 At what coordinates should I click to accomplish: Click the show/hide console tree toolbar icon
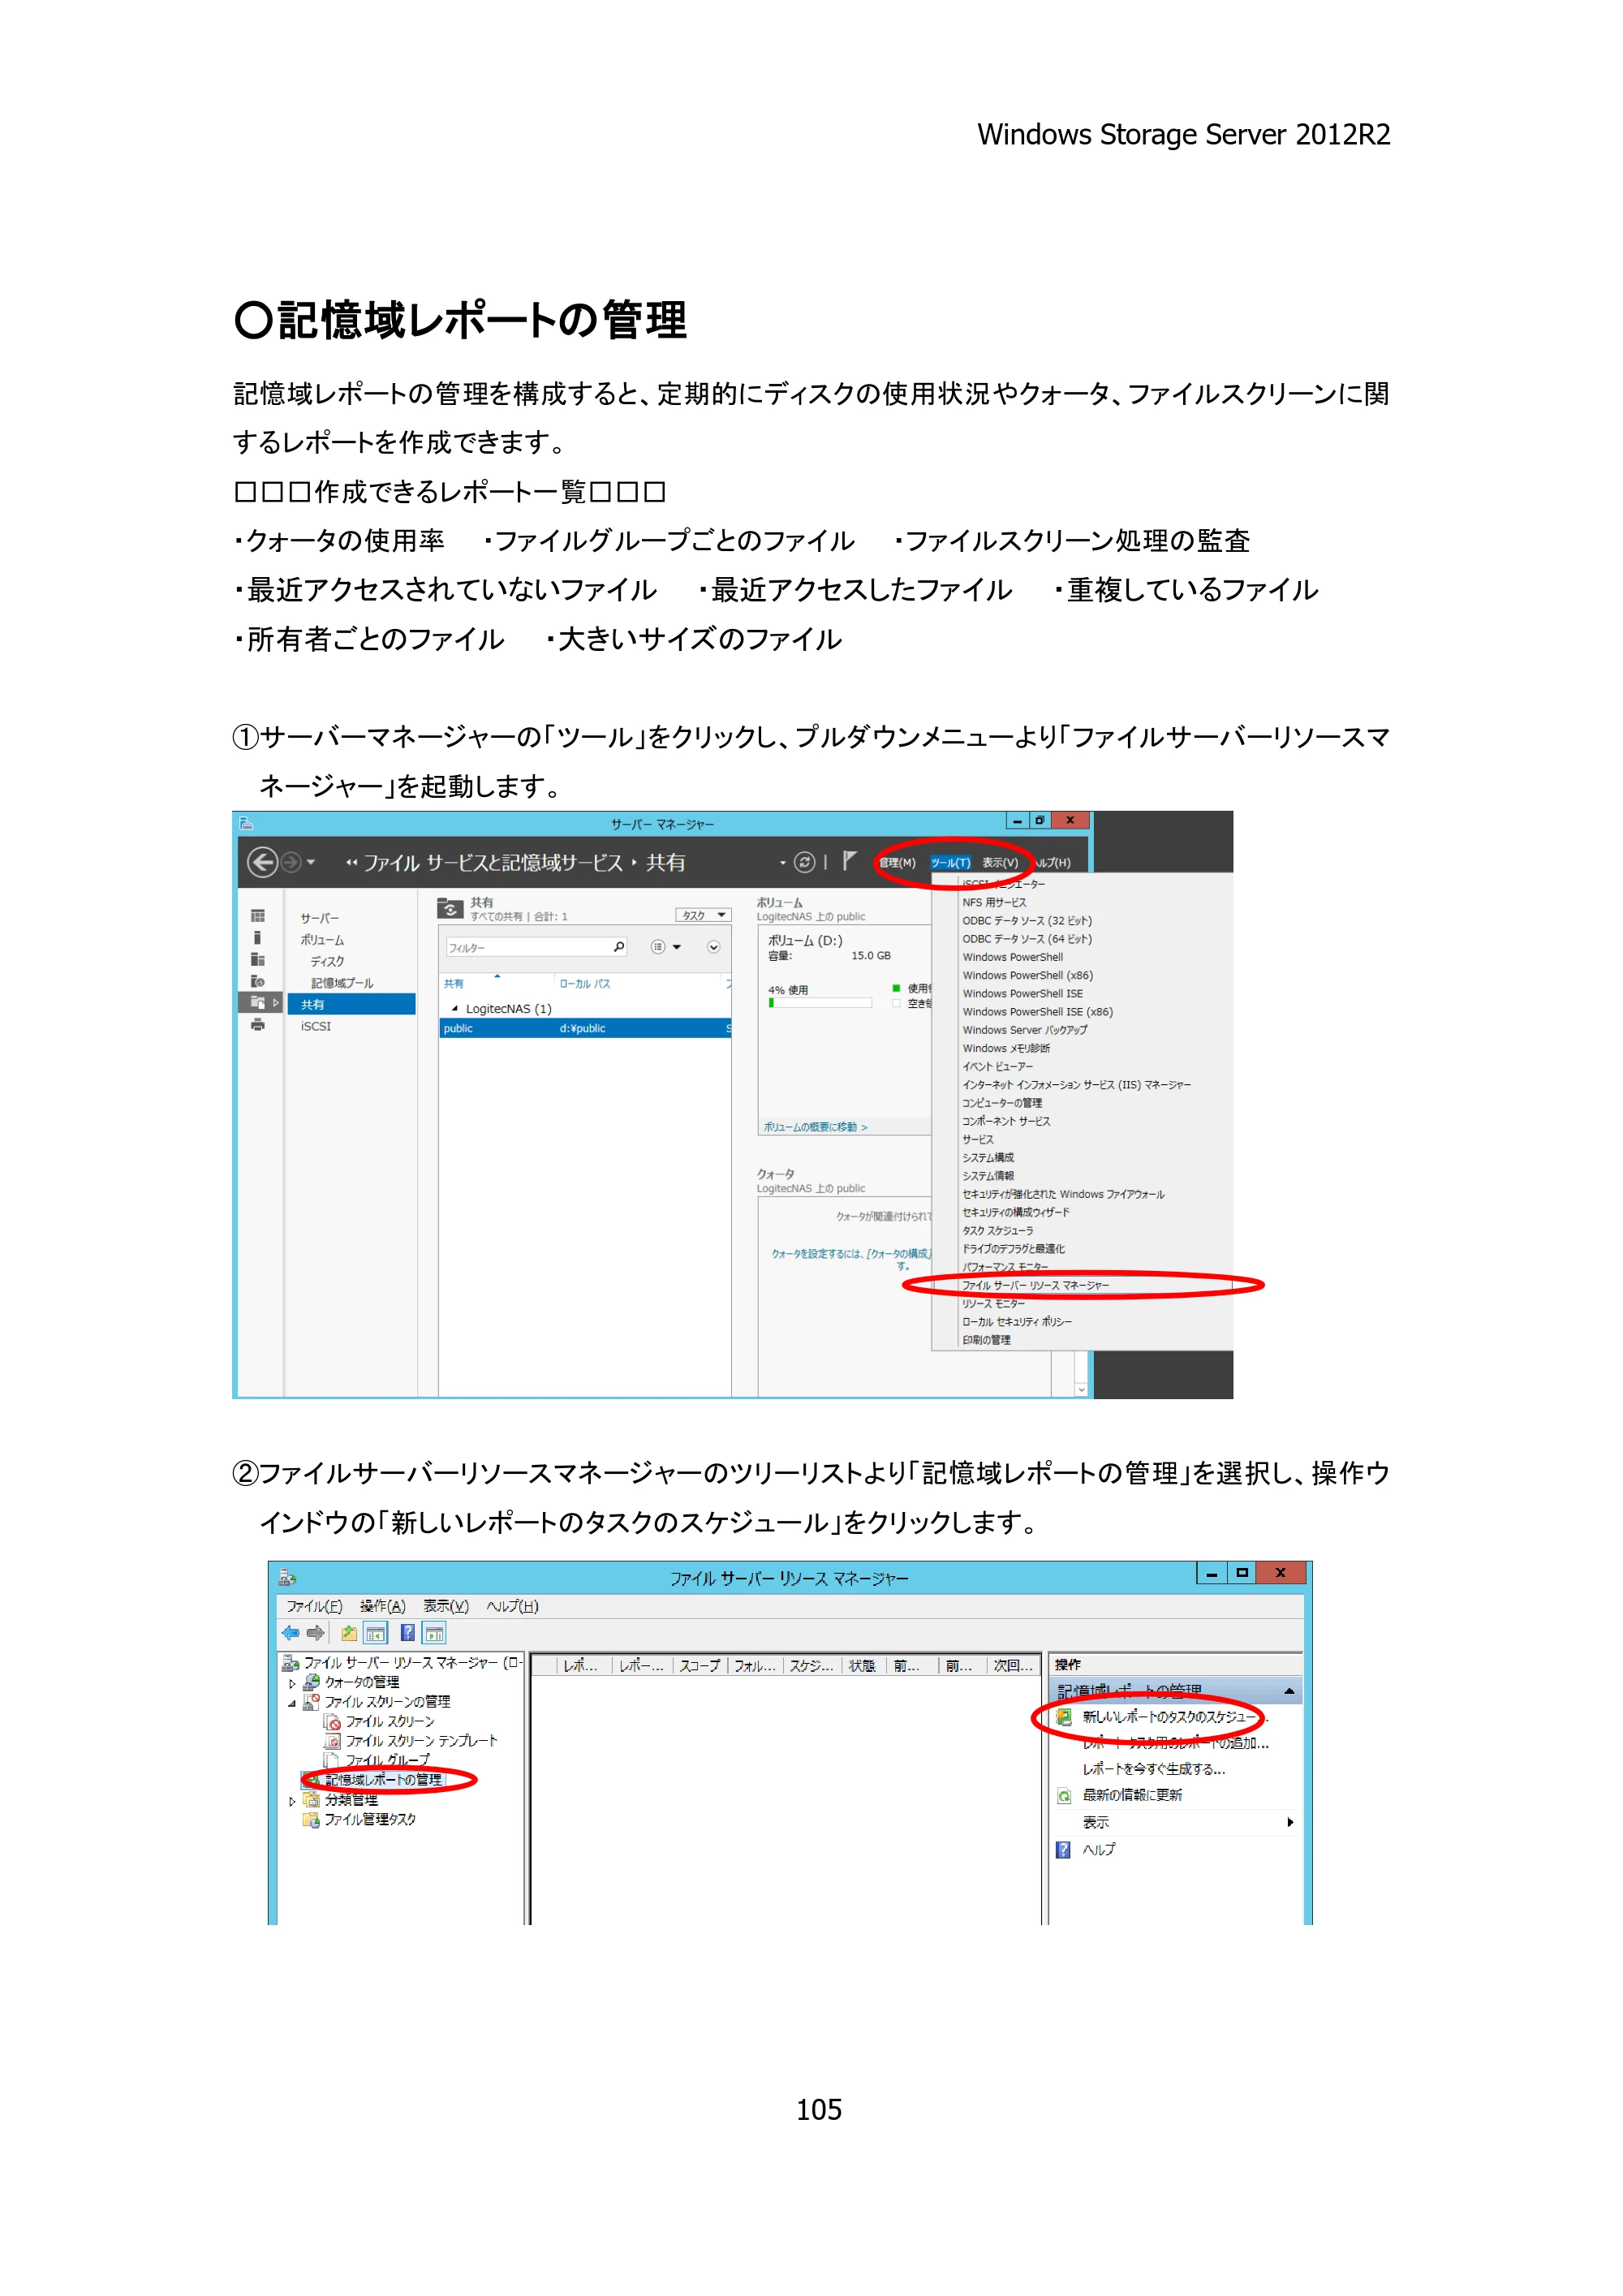click(376, 1633)
